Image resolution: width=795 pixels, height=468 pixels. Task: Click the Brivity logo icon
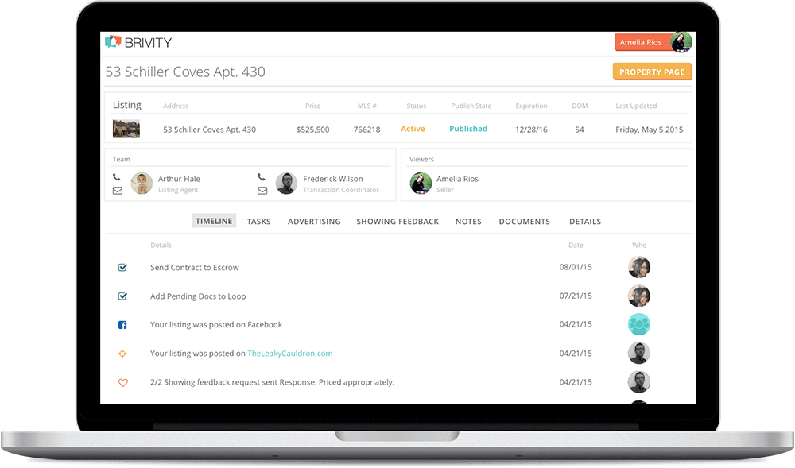pos(112,42)
